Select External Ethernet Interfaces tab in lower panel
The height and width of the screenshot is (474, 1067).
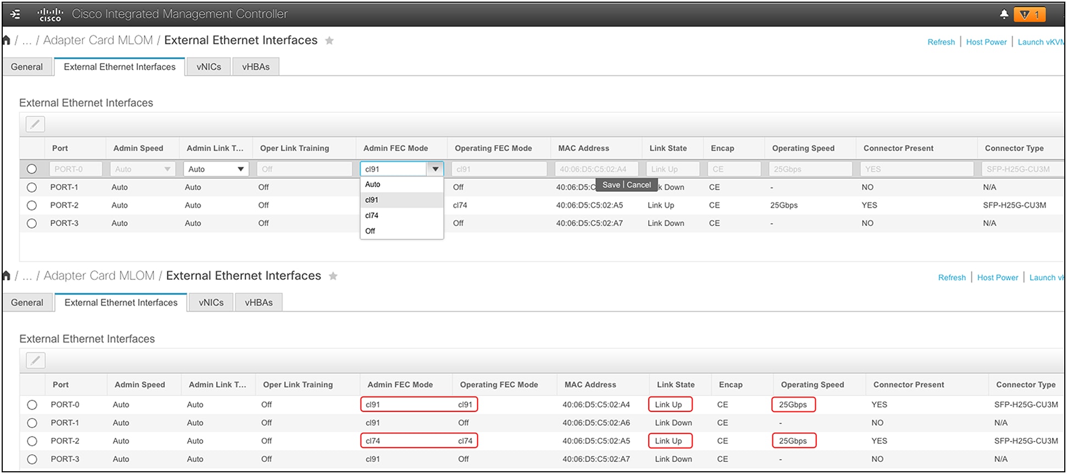click(121, 303)
